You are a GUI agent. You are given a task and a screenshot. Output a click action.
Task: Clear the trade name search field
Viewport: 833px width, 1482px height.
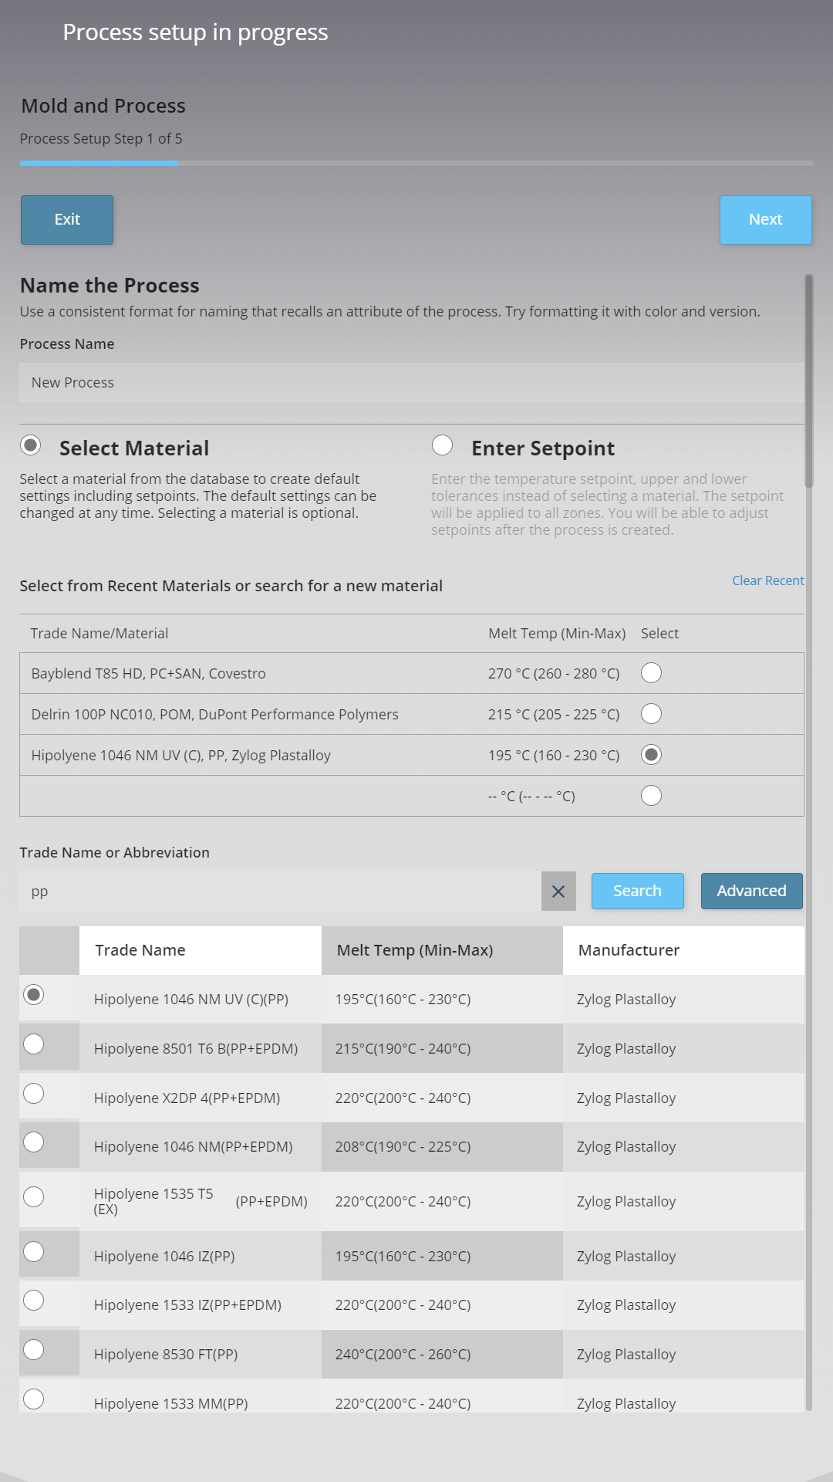(x=558, y=892)
